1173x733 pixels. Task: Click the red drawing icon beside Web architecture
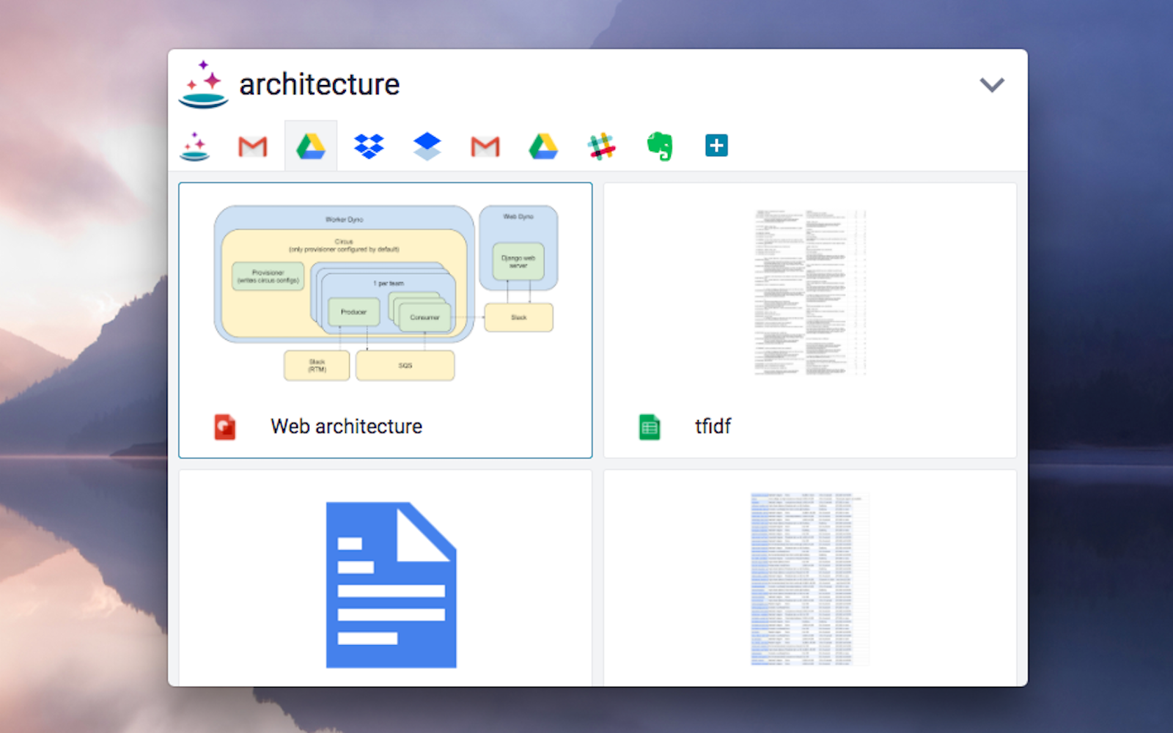pyautogui.click(x=225, y=427)
